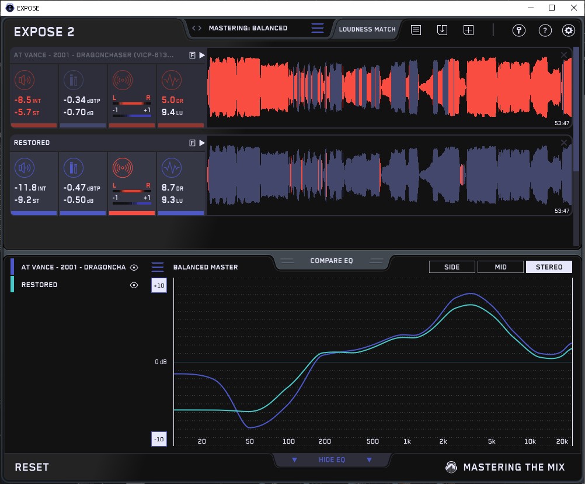
Task: Switch EQ view to MID
Action: (500, 267)
